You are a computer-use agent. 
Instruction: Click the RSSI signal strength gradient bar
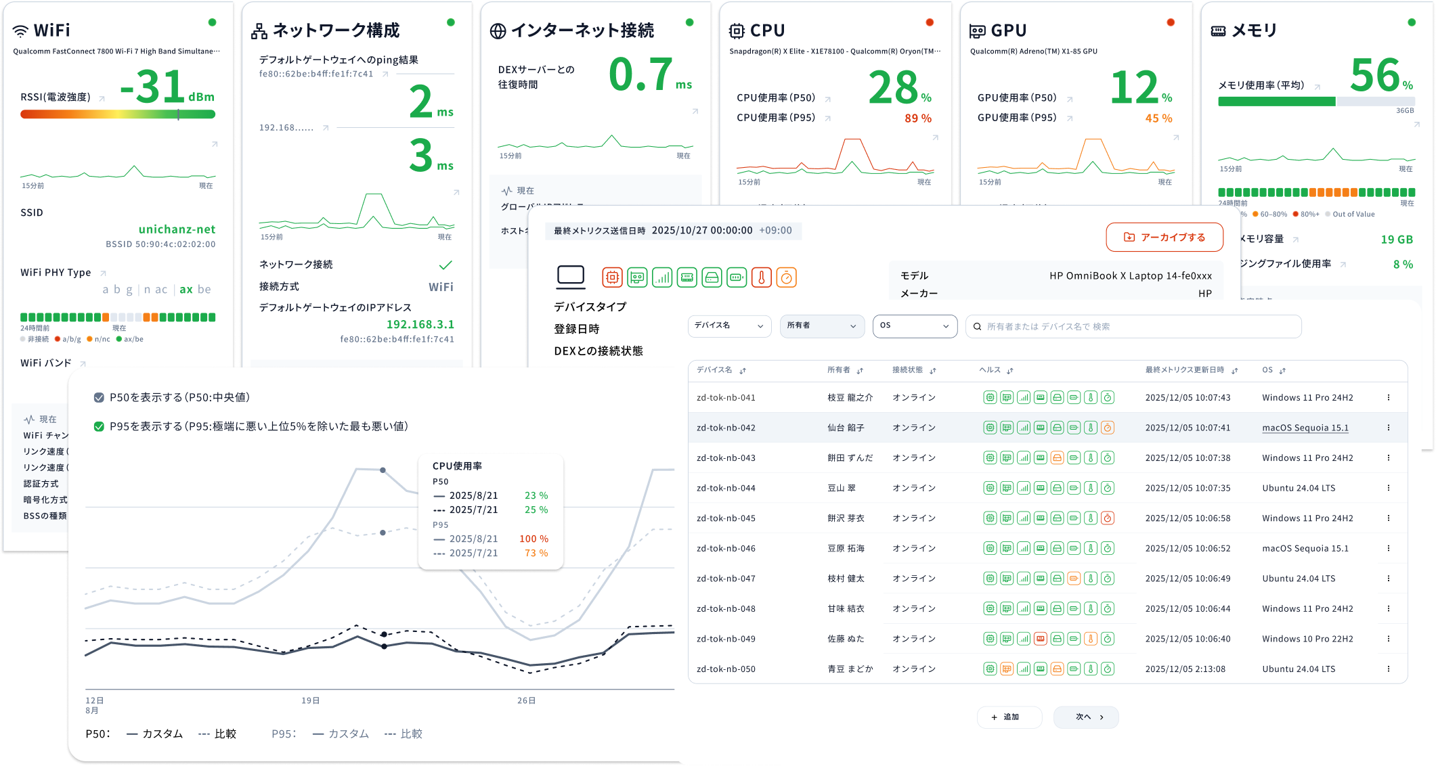tap(118, 114)
